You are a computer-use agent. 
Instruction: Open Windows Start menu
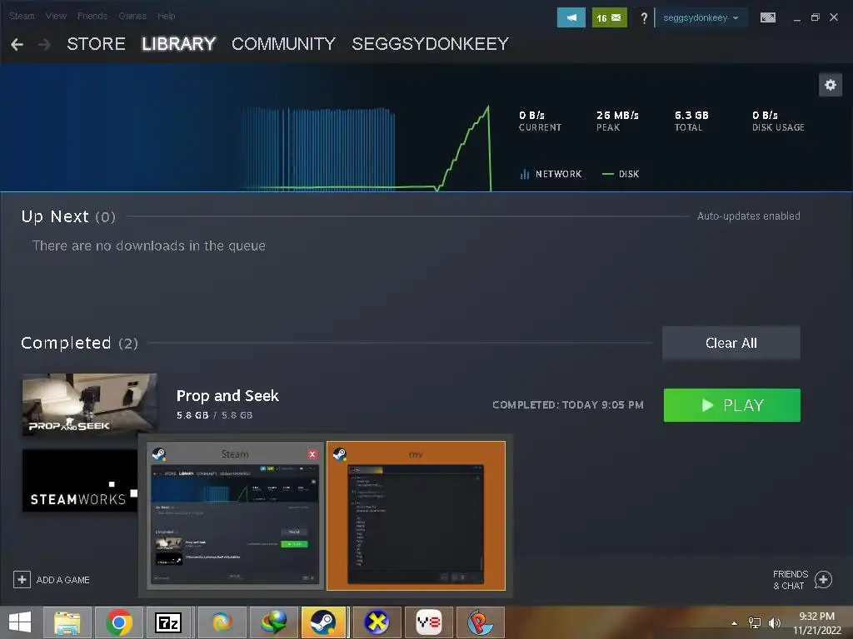pos(20,622)
